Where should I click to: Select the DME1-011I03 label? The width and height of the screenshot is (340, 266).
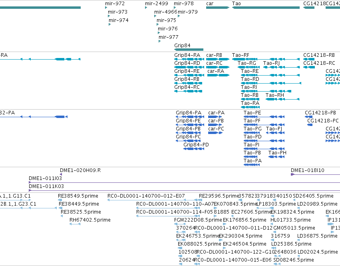[45, 178]
